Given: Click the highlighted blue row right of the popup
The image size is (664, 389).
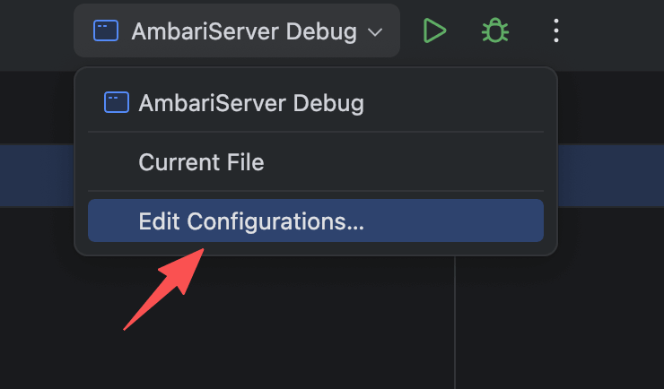Looking at the screenshot, I should (610, 174).
